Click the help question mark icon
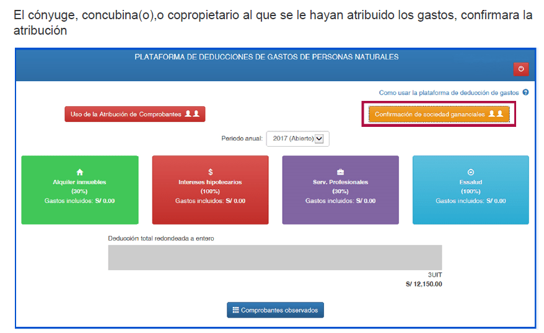The image size is (544, 333). tap(525, 92)
